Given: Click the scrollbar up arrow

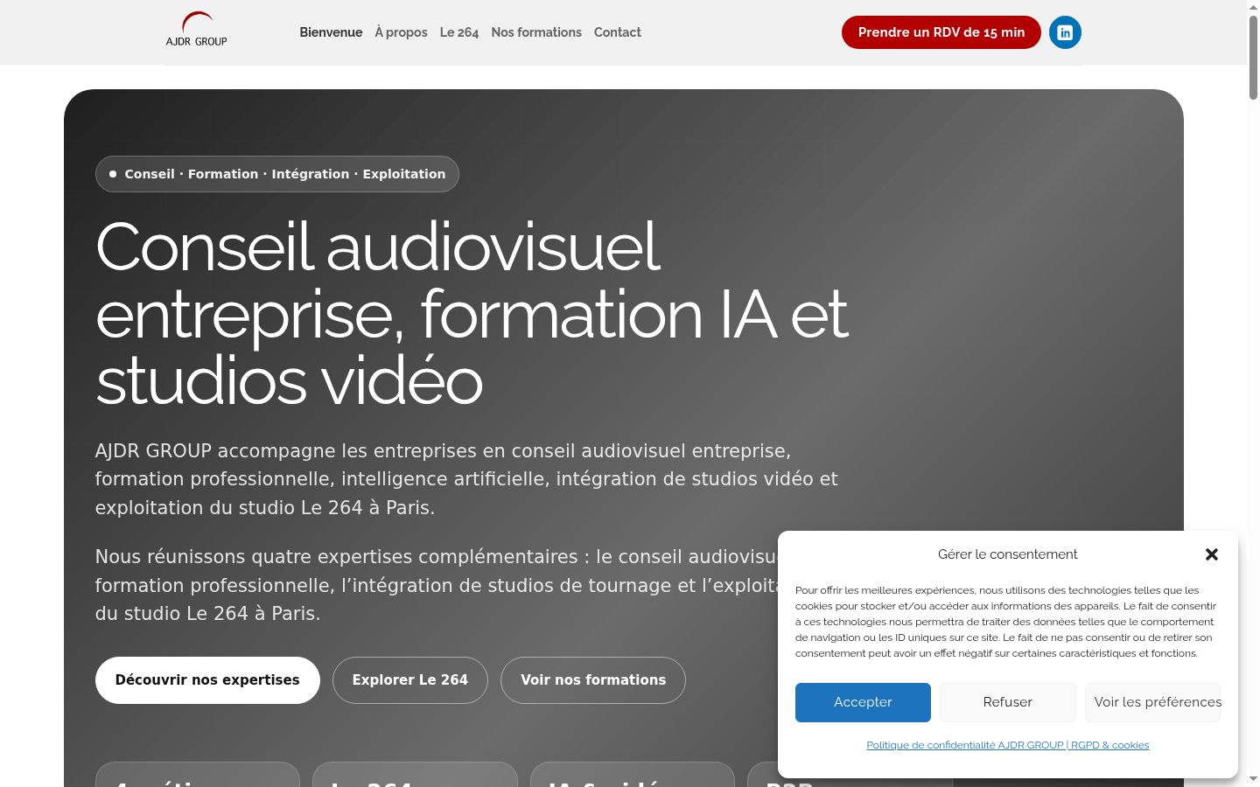Looking at the screenshot, I should pyautogui.click(x=1253, y=5).
